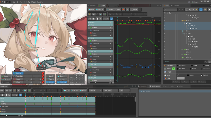
Task: Uncheck the Scale inherit checkbox
Action: (x=190, y=69)
